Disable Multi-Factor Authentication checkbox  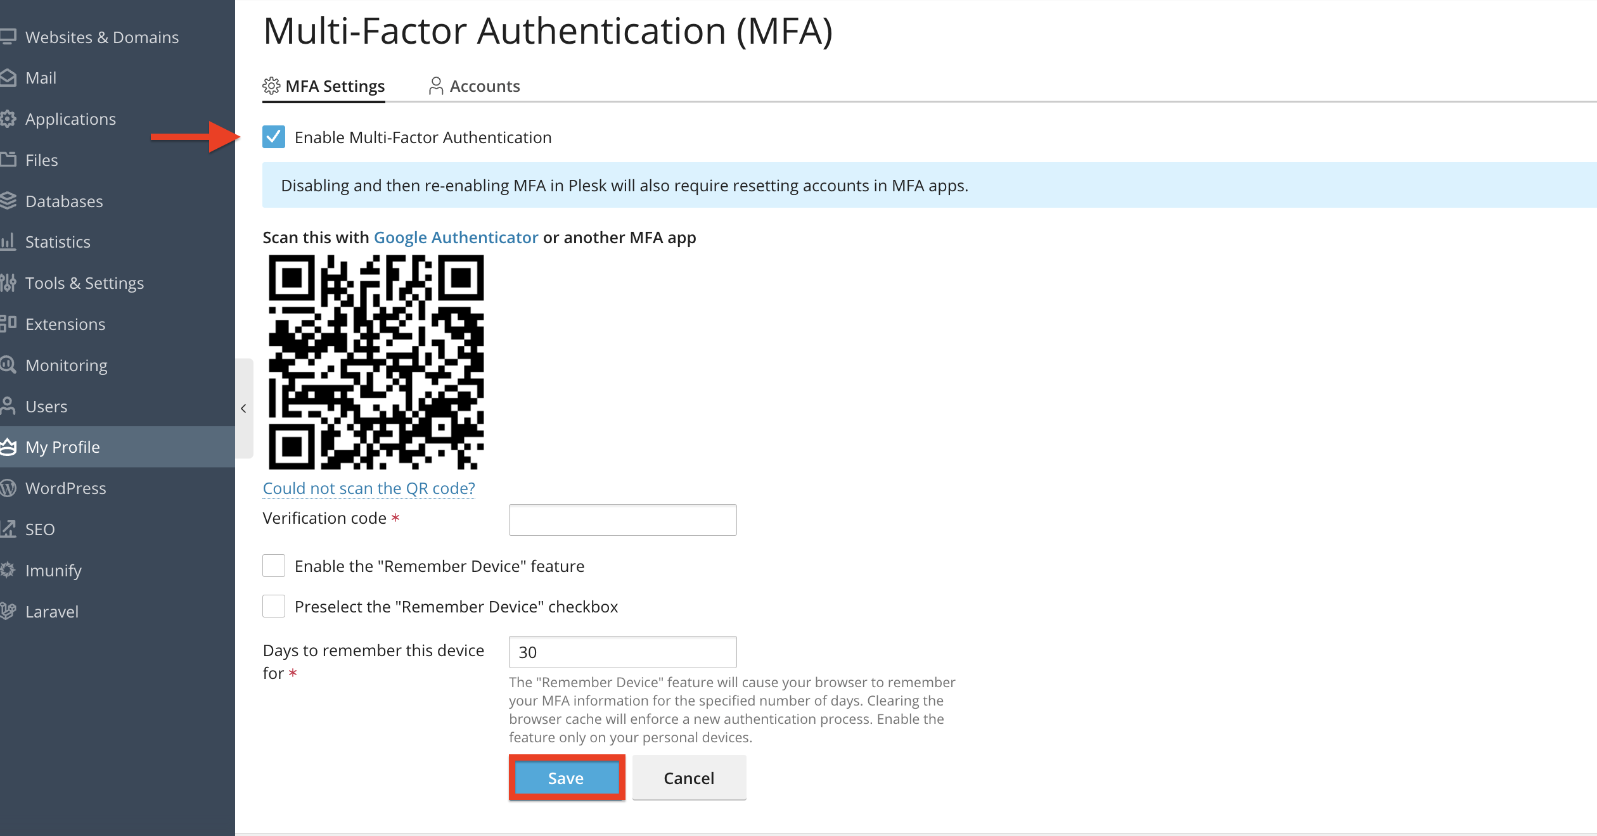click(x=273, y=137)
